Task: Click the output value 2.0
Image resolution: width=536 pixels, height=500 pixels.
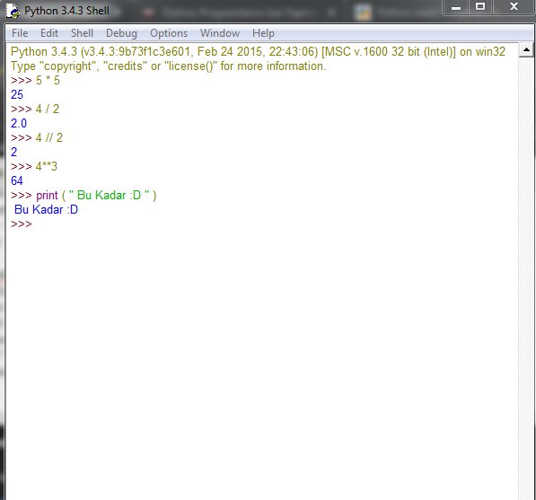Action: point(19,123)
